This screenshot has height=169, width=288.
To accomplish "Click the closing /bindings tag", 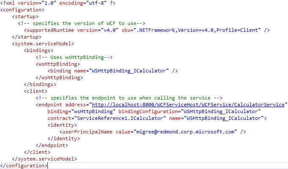I will [40, 84].
